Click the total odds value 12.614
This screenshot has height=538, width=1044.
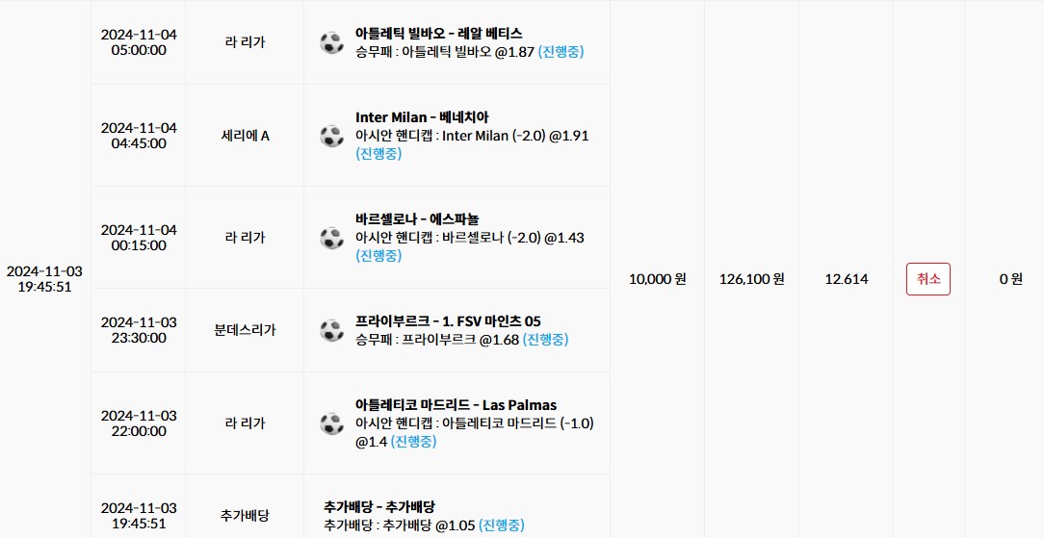[x=846, y=279]
